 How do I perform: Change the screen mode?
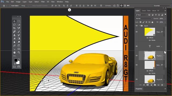[x=19, y=67]
